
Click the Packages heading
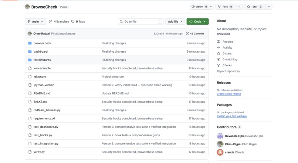[224, 105]
